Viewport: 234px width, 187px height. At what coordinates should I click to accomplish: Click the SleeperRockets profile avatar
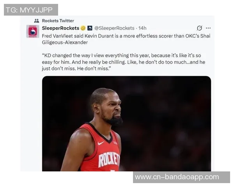pyautogui.click(x=32, y=31)
